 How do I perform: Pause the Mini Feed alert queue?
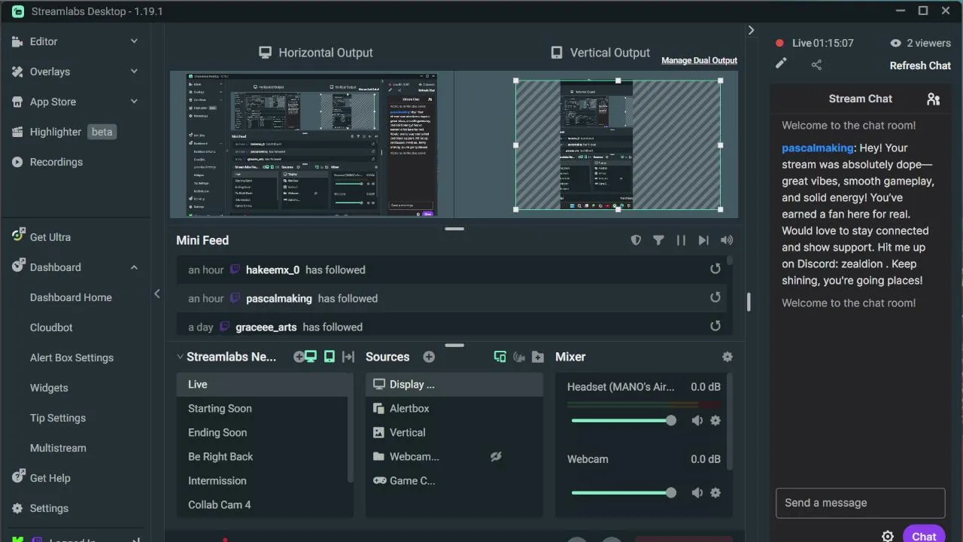[x=681, y=240]
